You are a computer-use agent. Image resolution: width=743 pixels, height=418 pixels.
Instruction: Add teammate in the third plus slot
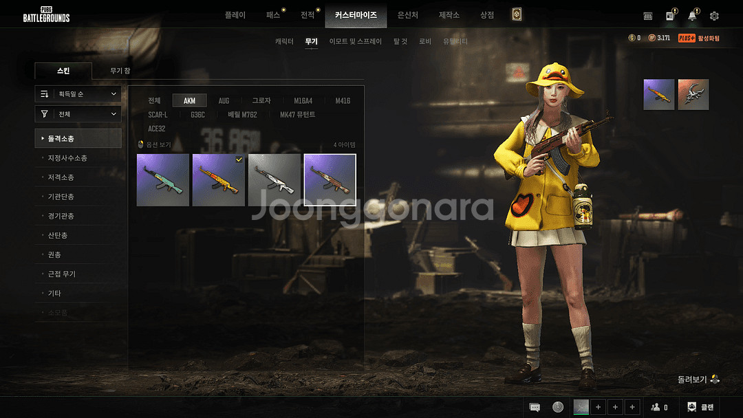[632, 407]
